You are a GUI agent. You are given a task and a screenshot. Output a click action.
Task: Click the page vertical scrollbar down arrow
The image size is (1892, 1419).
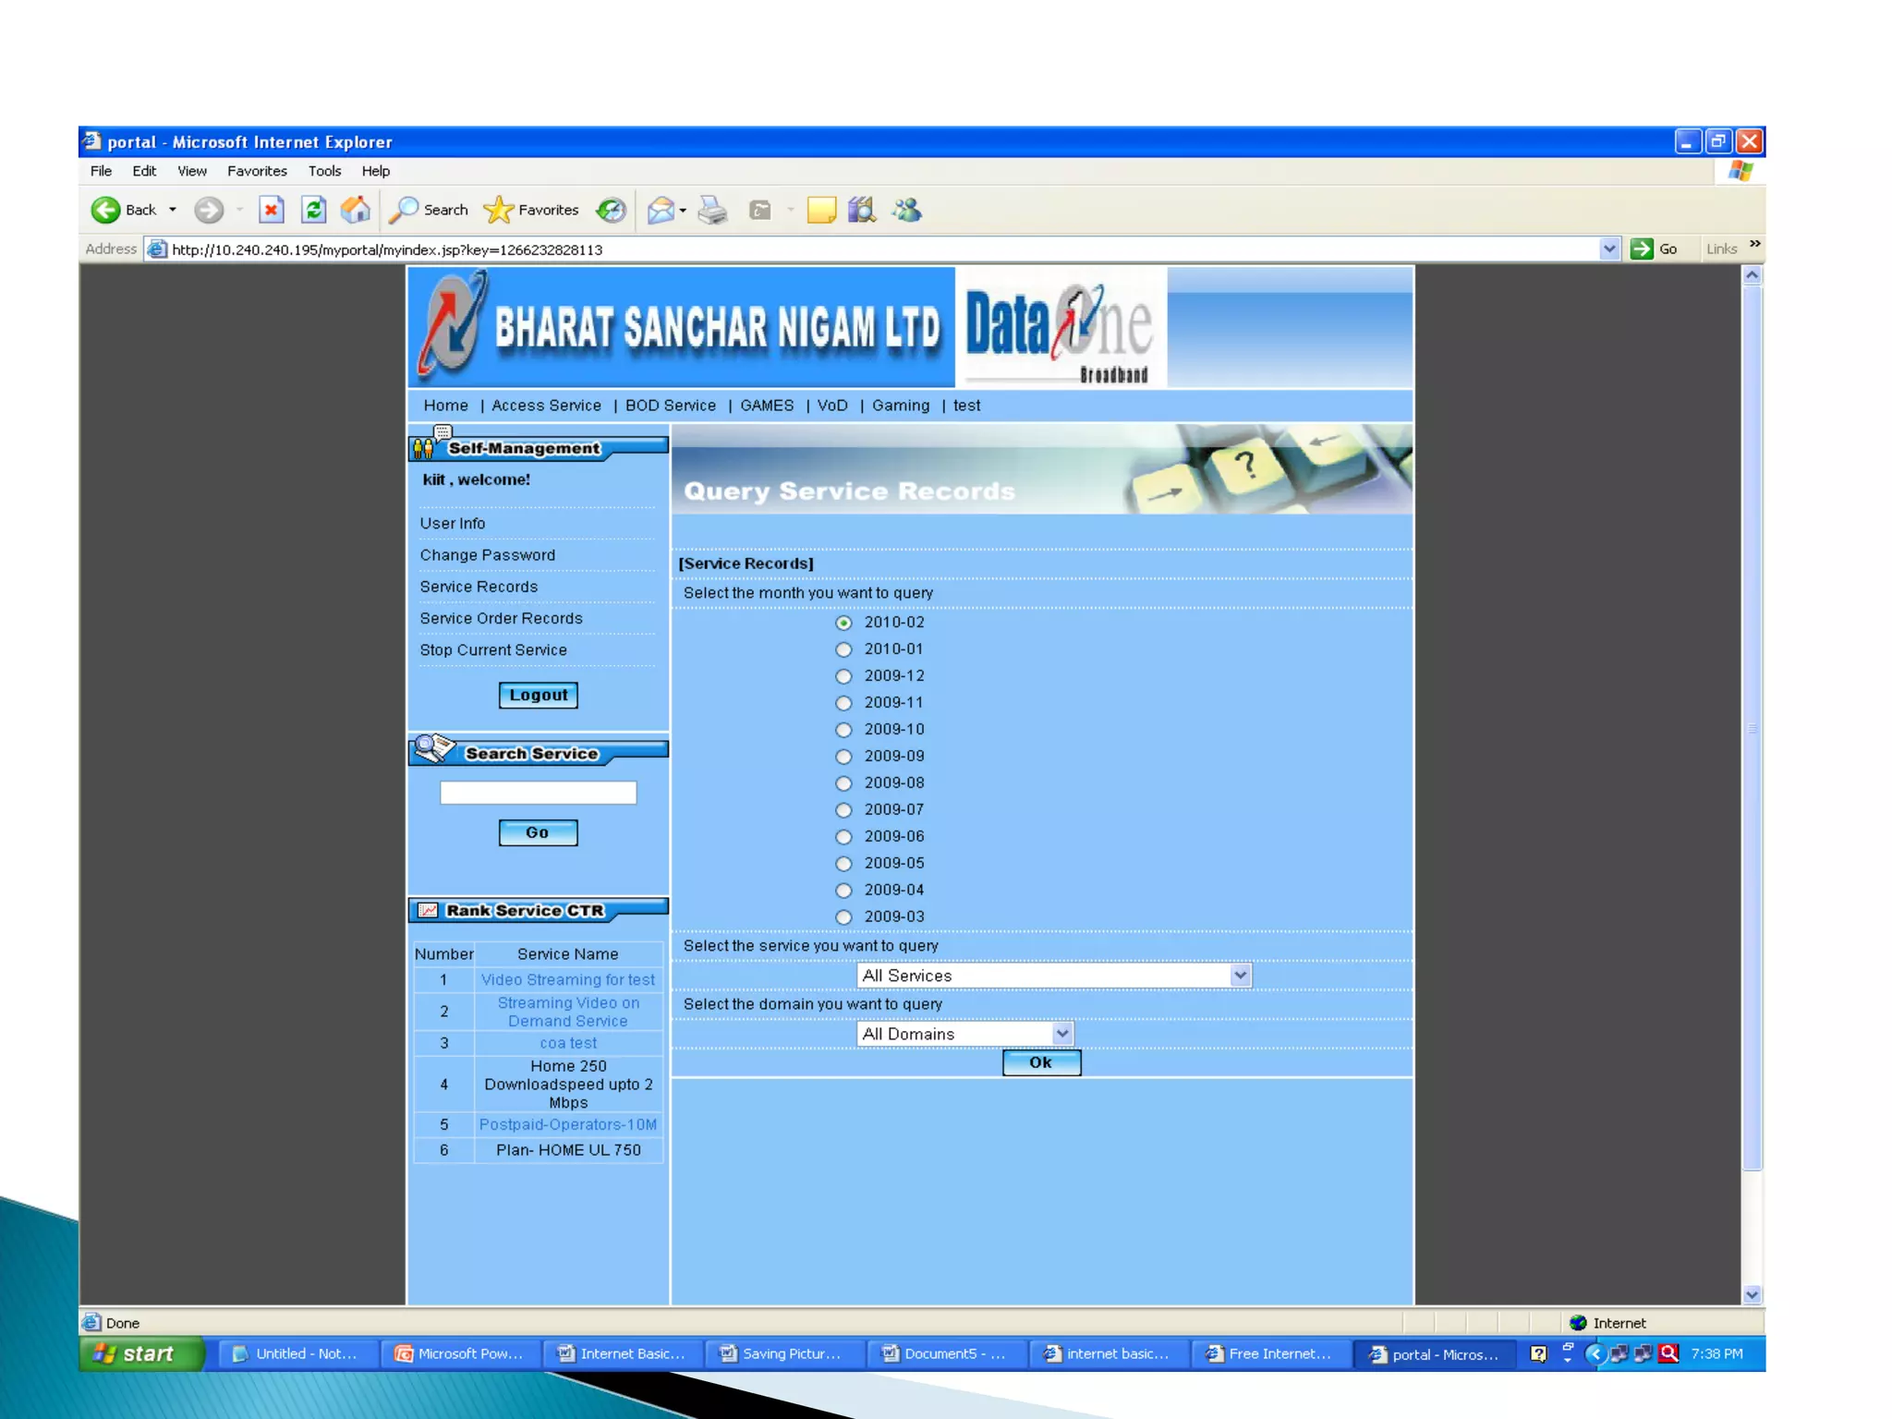1752,1294
